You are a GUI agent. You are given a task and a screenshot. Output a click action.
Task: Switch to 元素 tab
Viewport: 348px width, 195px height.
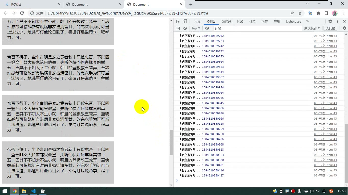[x=197, y=22]
